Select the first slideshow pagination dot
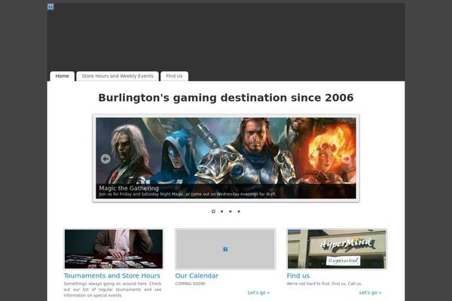The image size is (452, 301). pyautogui.click(x=213, y=211)
